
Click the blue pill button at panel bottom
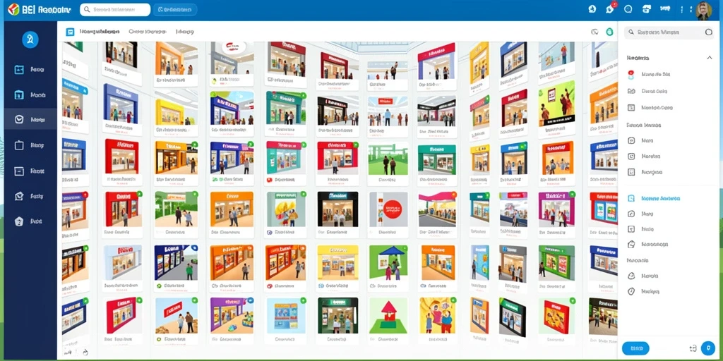635,348
